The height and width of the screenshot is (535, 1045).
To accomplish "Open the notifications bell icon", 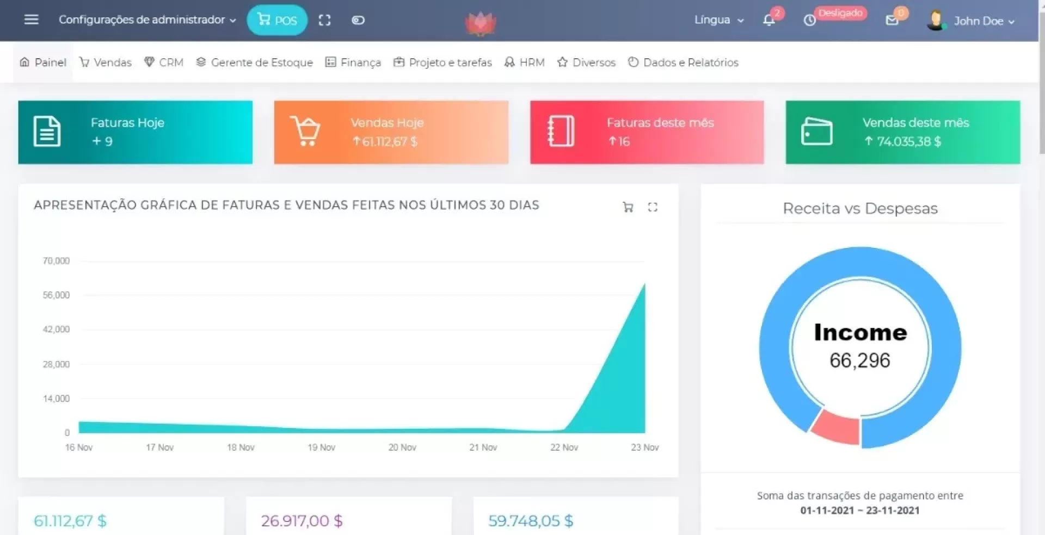I will (x=769, y=20).
